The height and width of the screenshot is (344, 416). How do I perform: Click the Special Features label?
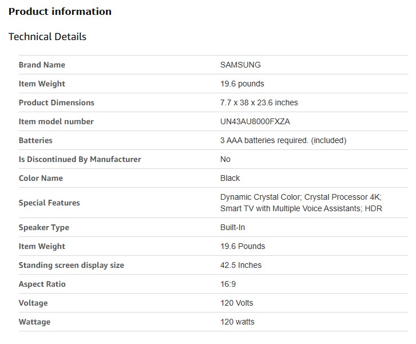(x=49, y=203)
